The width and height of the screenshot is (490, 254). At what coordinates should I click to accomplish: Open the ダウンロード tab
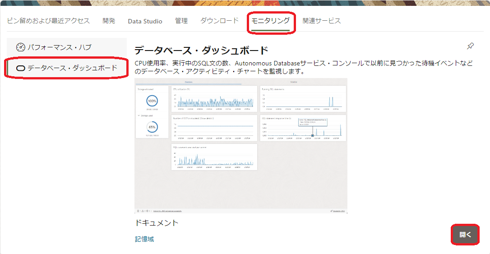219,21
